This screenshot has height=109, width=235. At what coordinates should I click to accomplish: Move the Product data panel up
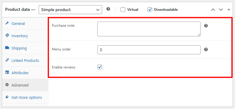[x=213, y=10]
